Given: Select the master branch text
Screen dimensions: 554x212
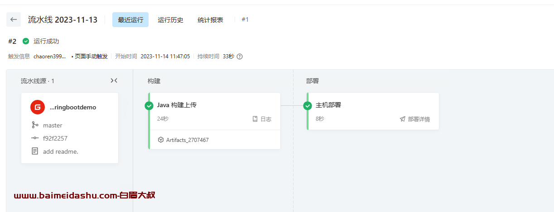Looking at the screenshot, I should coord(53,125).
